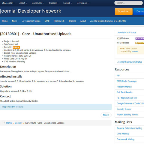
Task: Open the Joomla! CMS Status link
Action: click(x=127, y=32)
